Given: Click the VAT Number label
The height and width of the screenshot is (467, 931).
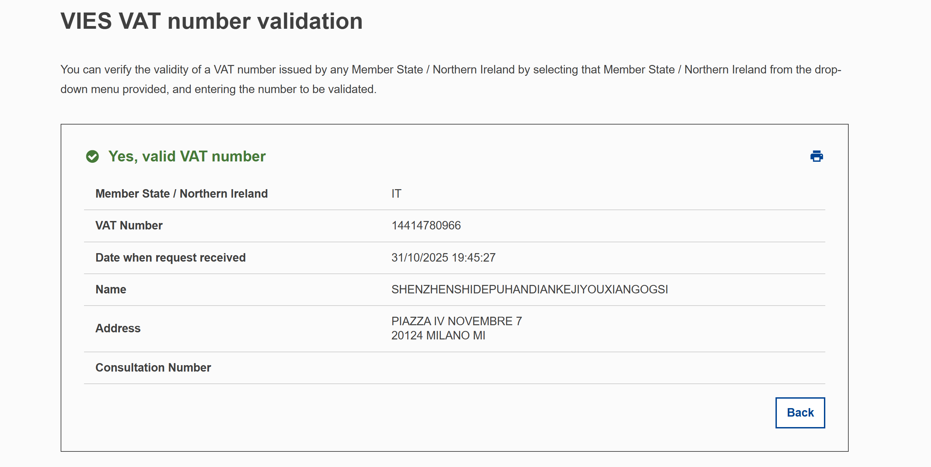Looking at the screenshot, I should point(129,226).
